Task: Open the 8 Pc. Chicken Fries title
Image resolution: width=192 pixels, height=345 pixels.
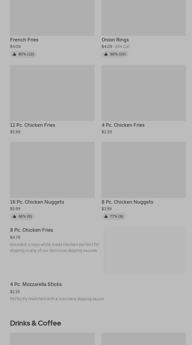Action: [x=32, y=230]
